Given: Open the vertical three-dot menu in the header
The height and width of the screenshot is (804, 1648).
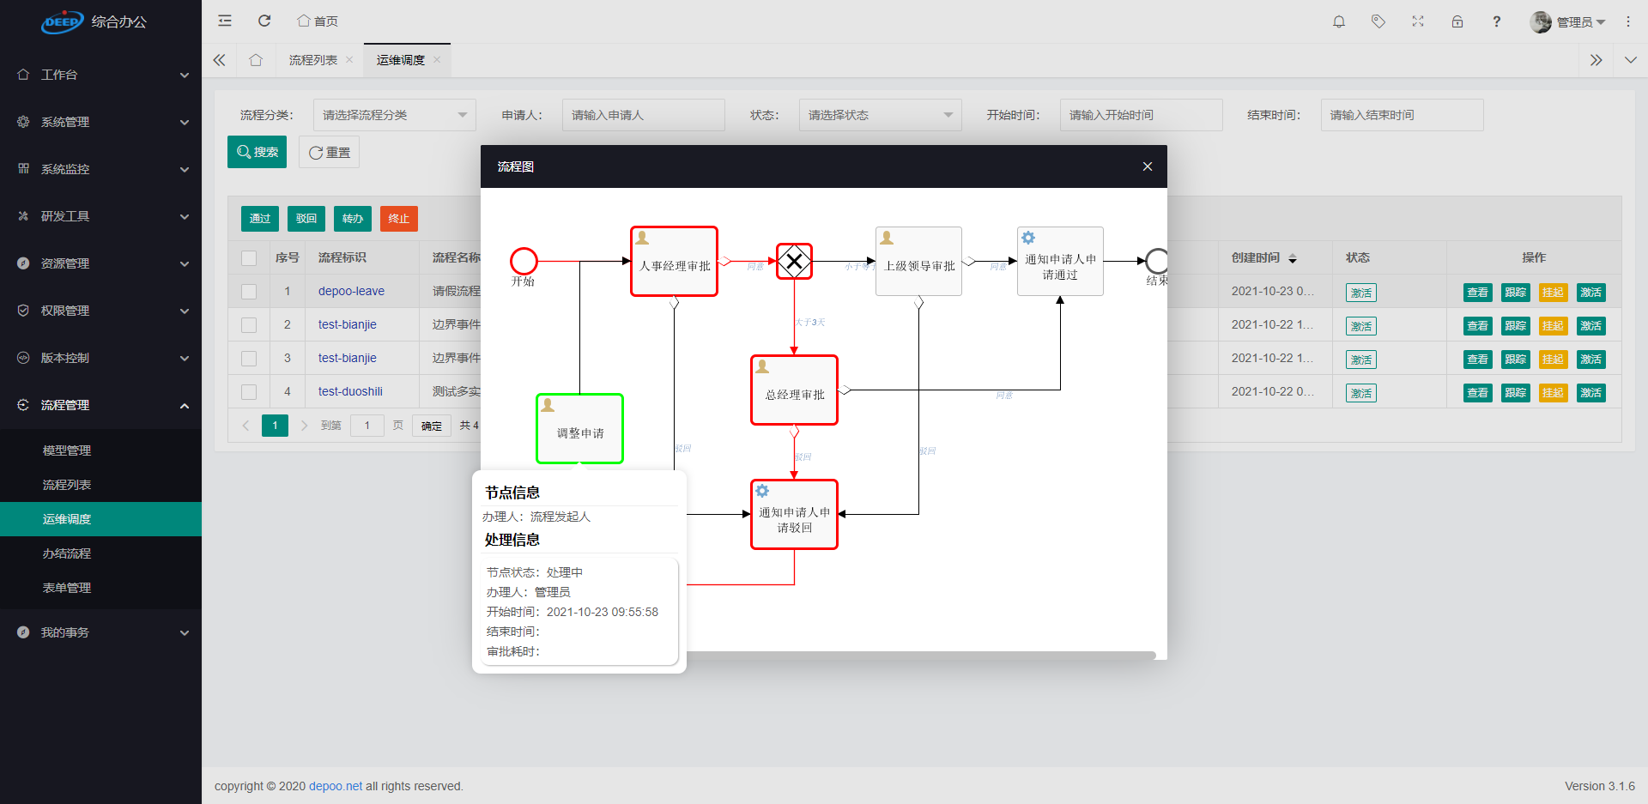Looking at the screenshot, I should coord(1628,21).
